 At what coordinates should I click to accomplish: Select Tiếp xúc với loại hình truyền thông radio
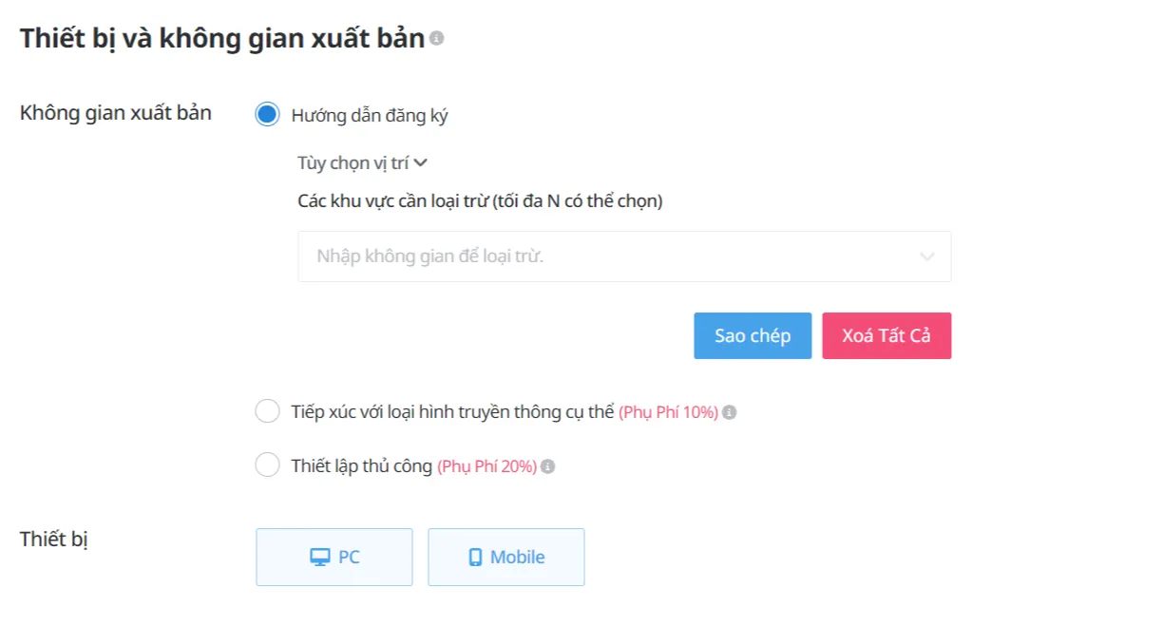(x=268, y=412)
